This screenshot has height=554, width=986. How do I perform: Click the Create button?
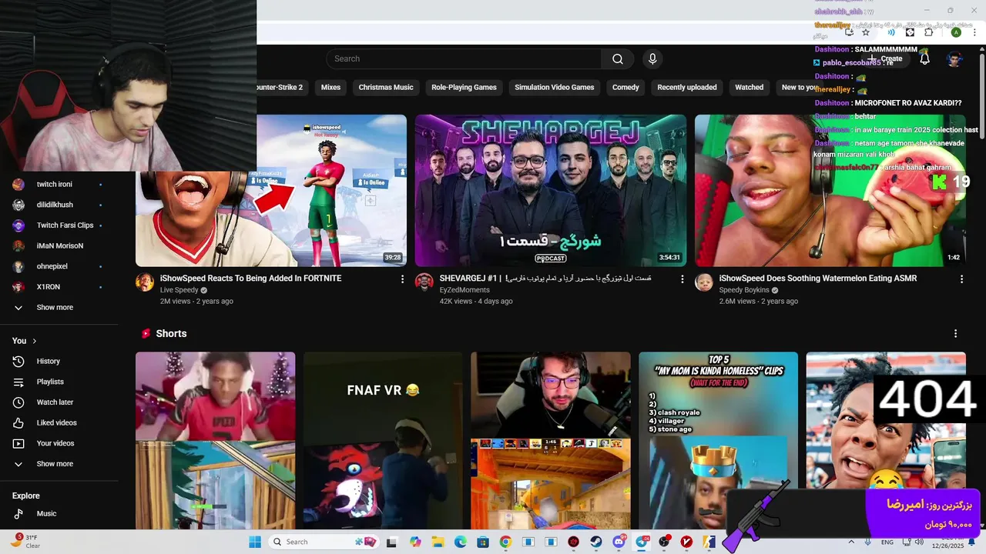[886, 59]
